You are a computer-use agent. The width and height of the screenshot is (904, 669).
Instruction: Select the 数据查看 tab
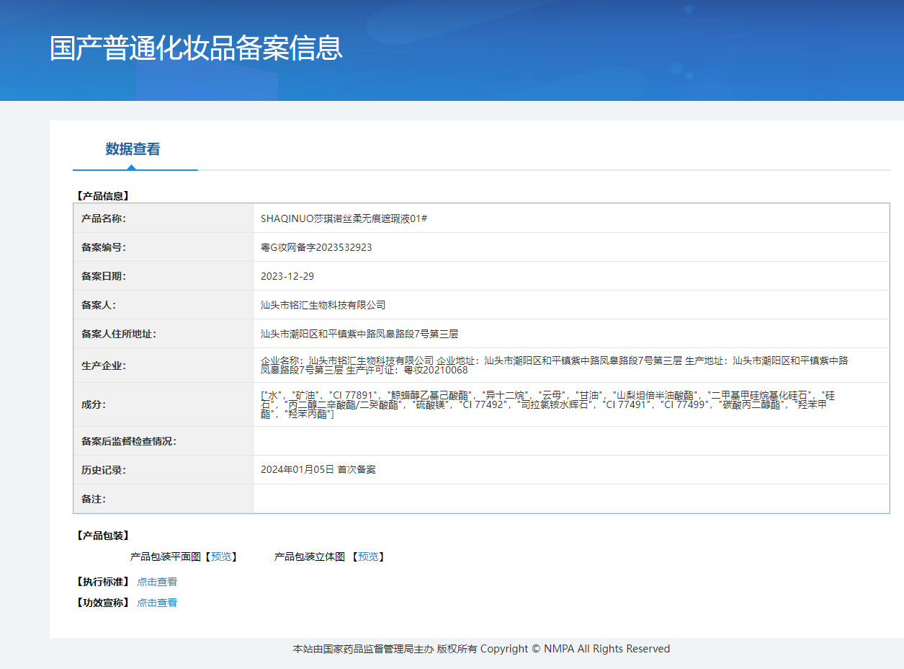point(133,149)
